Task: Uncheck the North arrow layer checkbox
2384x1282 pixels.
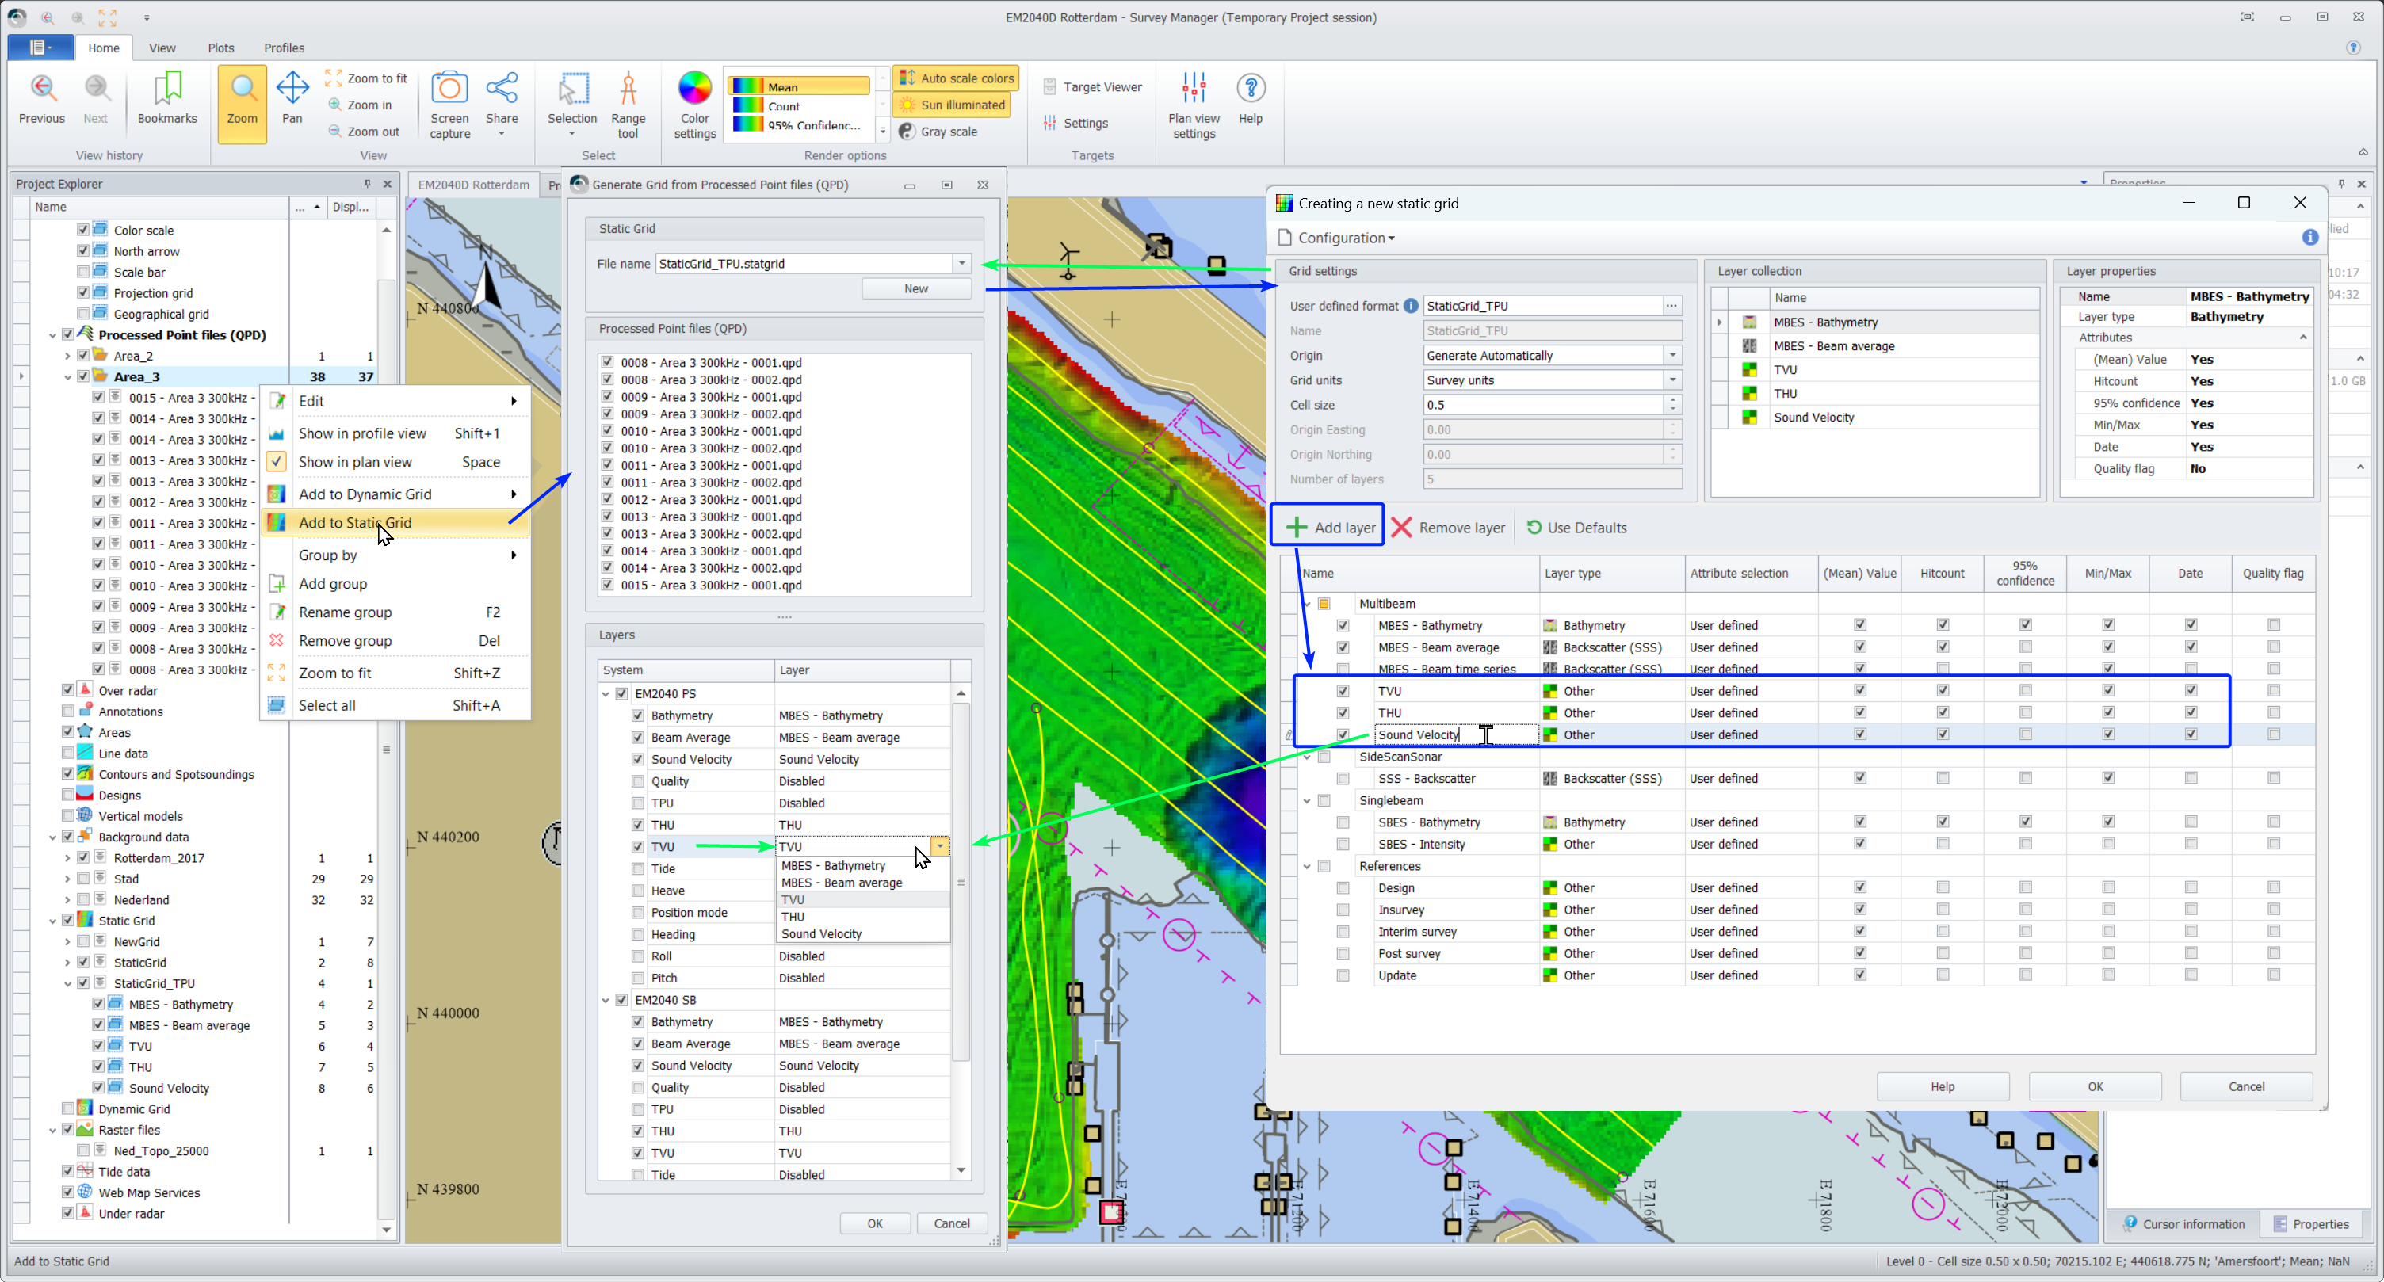Action: [x=83, y=250]
